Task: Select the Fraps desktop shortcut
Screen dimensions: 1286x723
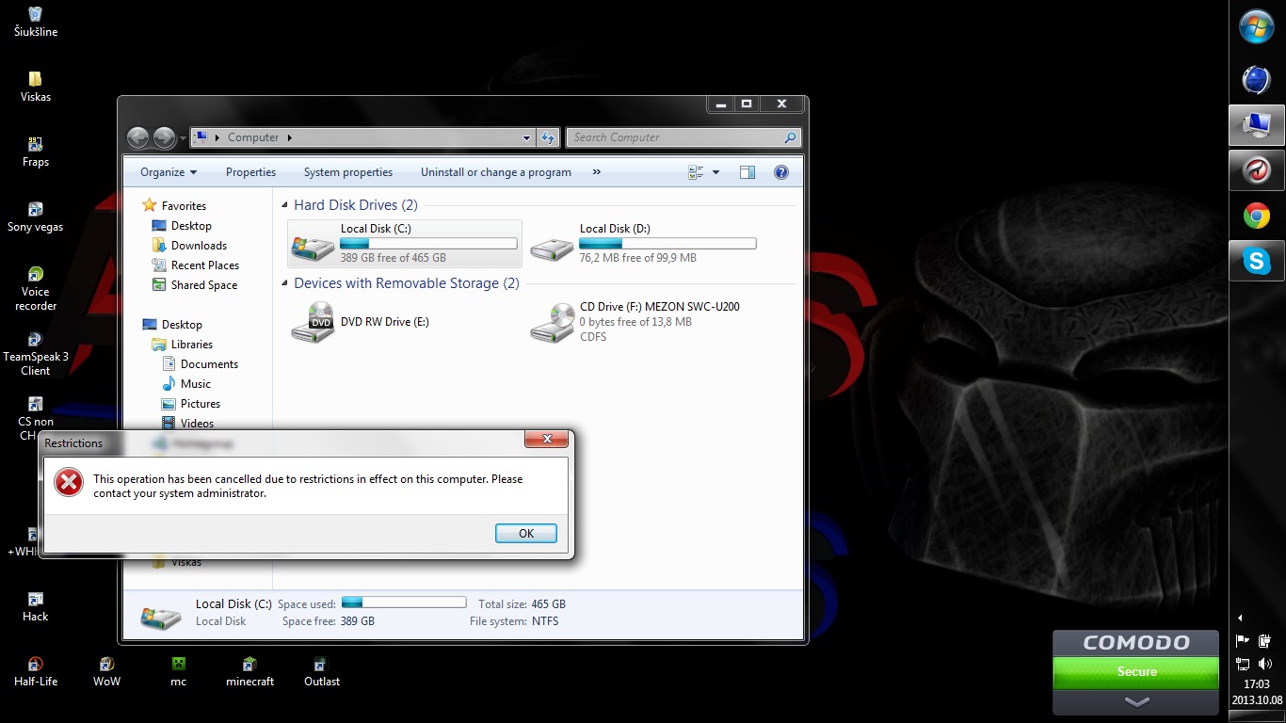Action: click(36, 152)
